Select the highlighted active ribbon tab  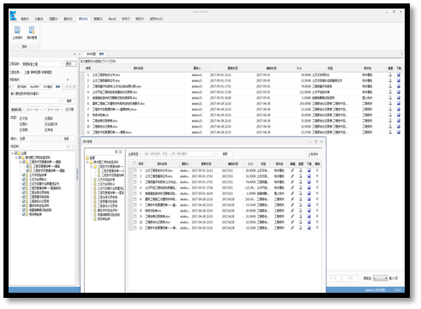point(83,19)
